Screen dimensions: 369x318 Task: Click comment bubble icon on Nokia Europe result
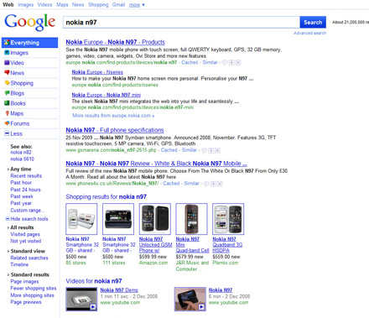(x=225, y=63)
